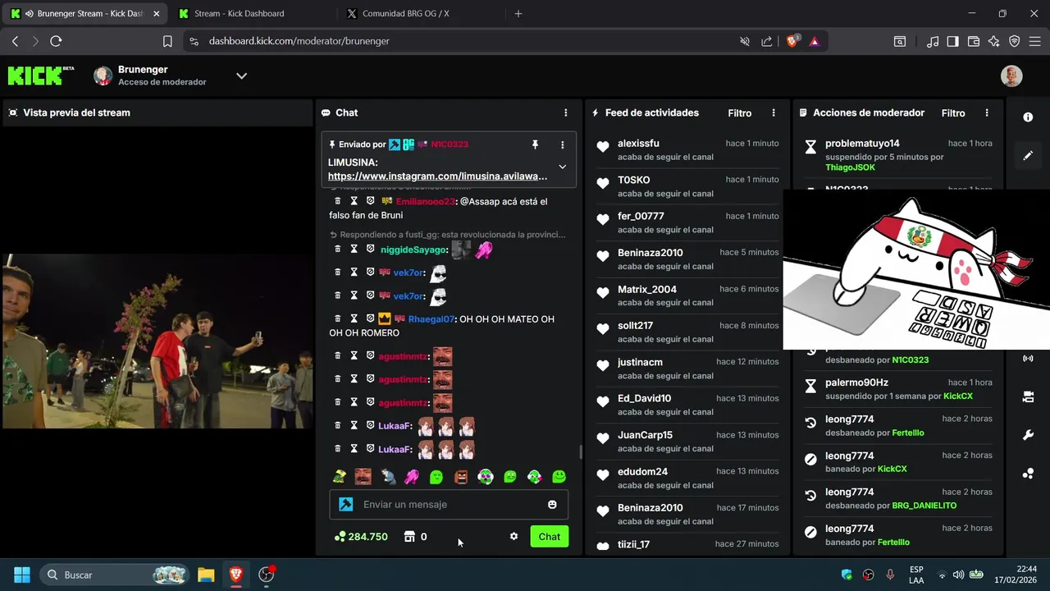The height and width of the screenshot is (591, 1050).
Task: Toggle the browser sidebar panel icon
Action: click(953, 41)
